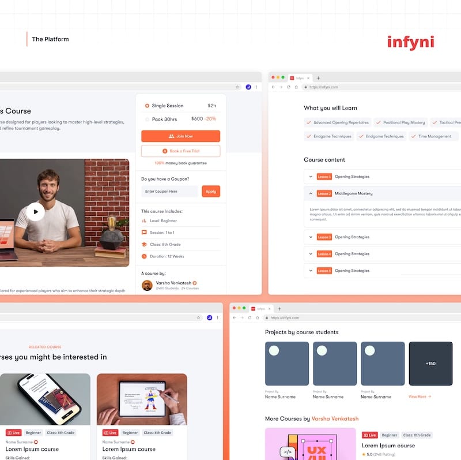The width and height of the screenshot is (461, 460).
Task: Open the Varsha Venkatesh link in More Courses by
Action: coord(335,418)
